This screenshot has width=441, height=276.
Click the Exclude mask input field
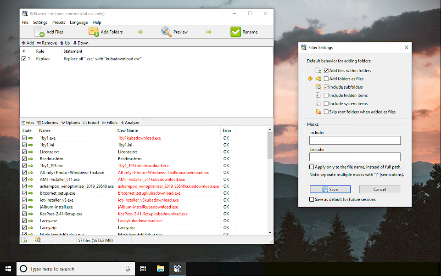[355, 157]
